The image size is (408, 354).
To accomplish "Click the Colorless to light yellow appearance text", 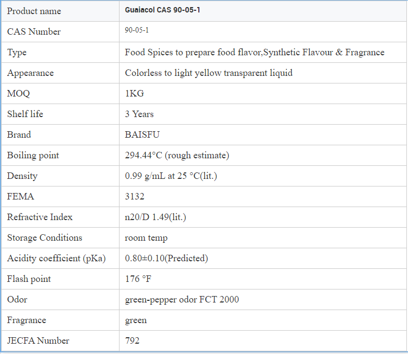I will (209, 73).
